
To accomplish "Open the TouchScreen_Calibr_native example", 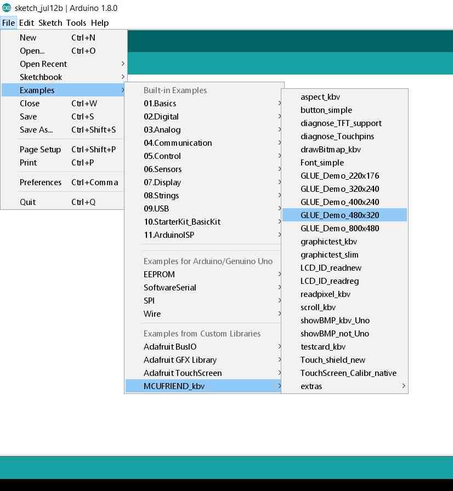I will (344, 373).
